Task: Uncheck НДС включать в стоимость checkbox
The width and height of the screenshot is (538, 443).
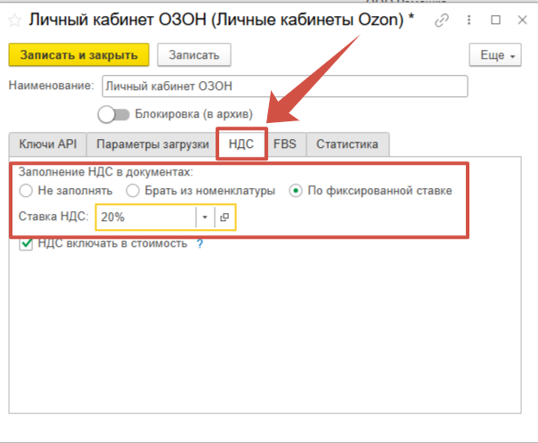Action: click(x=26, y=244)
